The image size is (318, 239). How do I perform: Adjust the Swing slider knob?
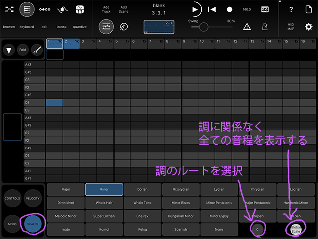tap(204, 27)
